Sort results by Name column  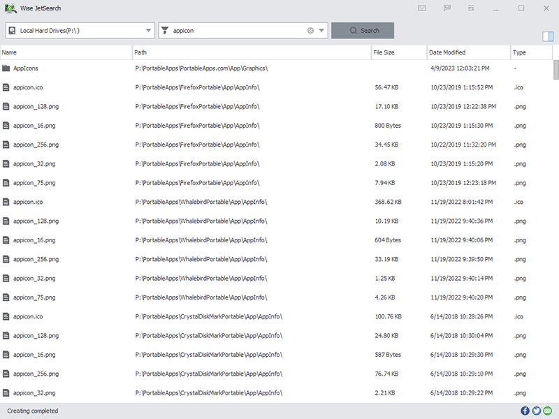[66, 52]
